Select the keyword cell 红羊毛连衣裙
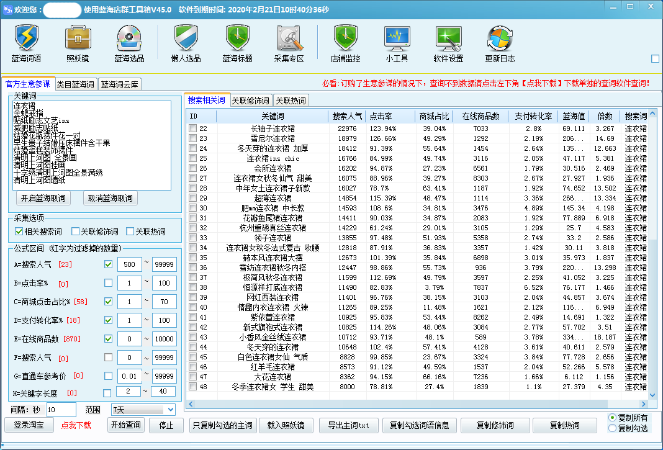This screenshot has width=663, height=450. coord(273,367)
